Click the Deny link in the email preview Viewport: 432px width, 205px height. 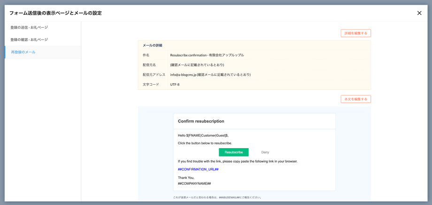(x=265, y=152)
